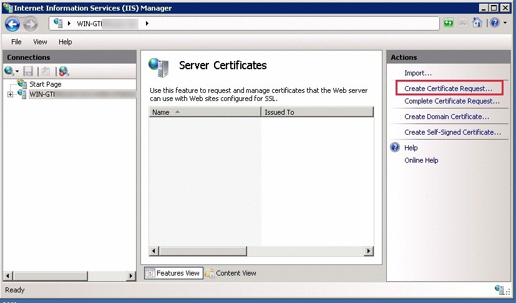Click the green refresh page icon
This screenshot has height=303, width=516.
(449, 23)
